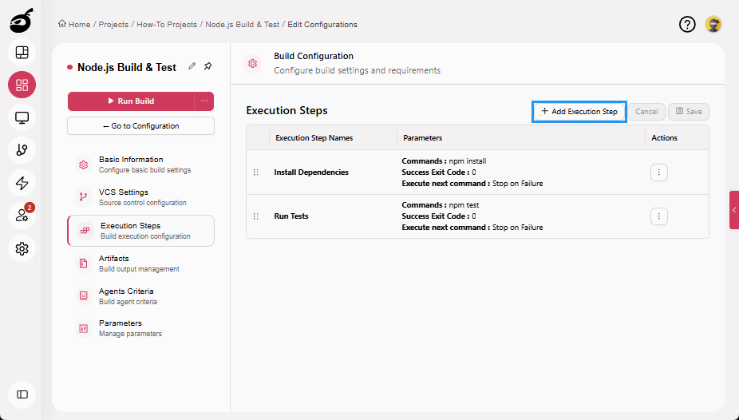739x420 pixels.
Task: Open Artifacts section
Action: tap(141, 263)
